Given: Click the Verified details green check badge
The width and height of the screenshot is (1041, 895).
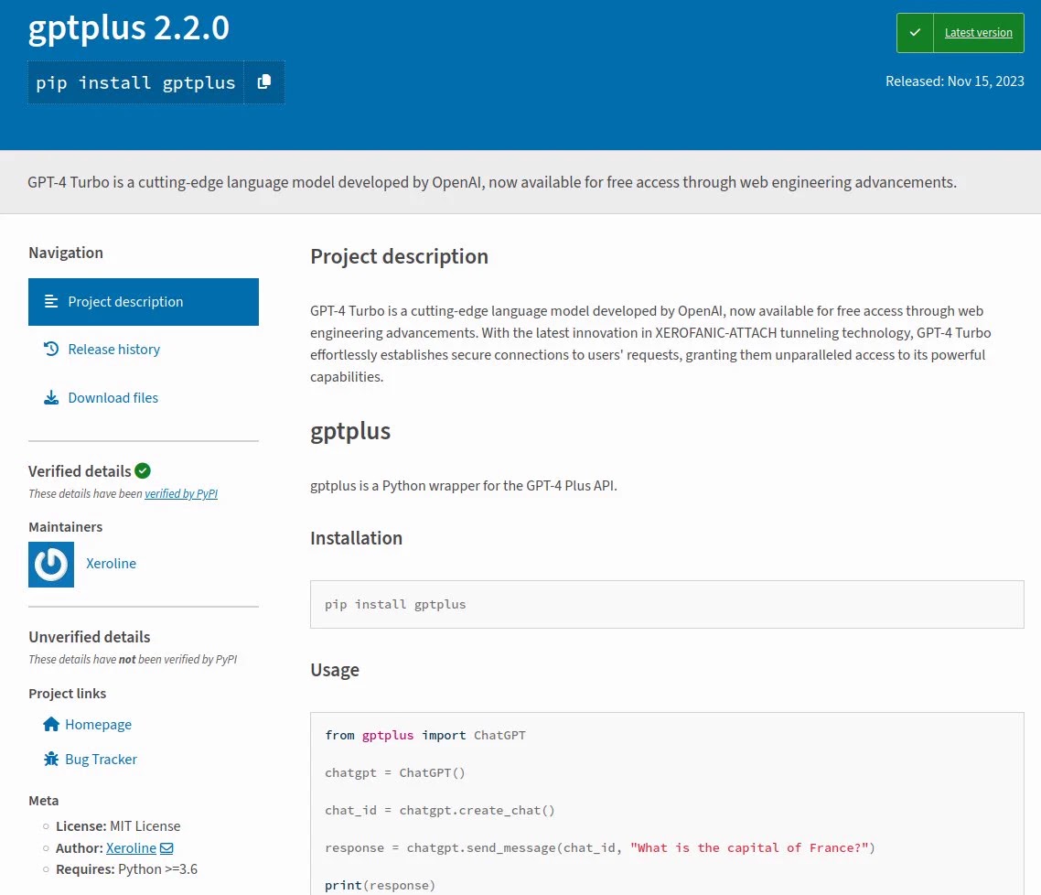Looking at the screenshot, I should 143,470.
